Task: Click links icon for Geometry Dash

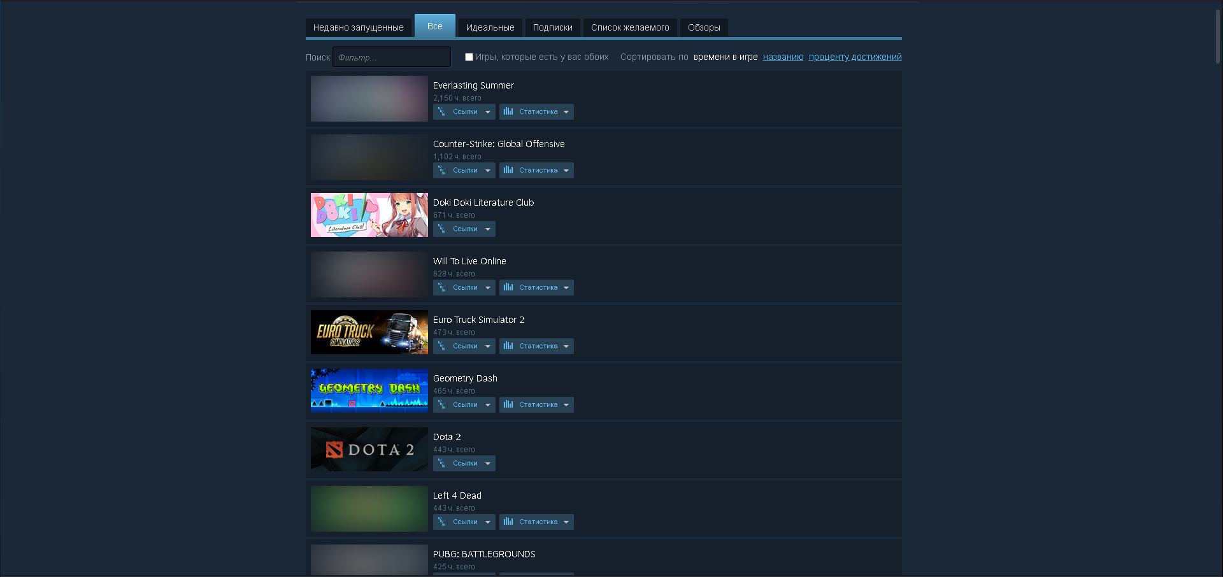Action: click(442, 404)
